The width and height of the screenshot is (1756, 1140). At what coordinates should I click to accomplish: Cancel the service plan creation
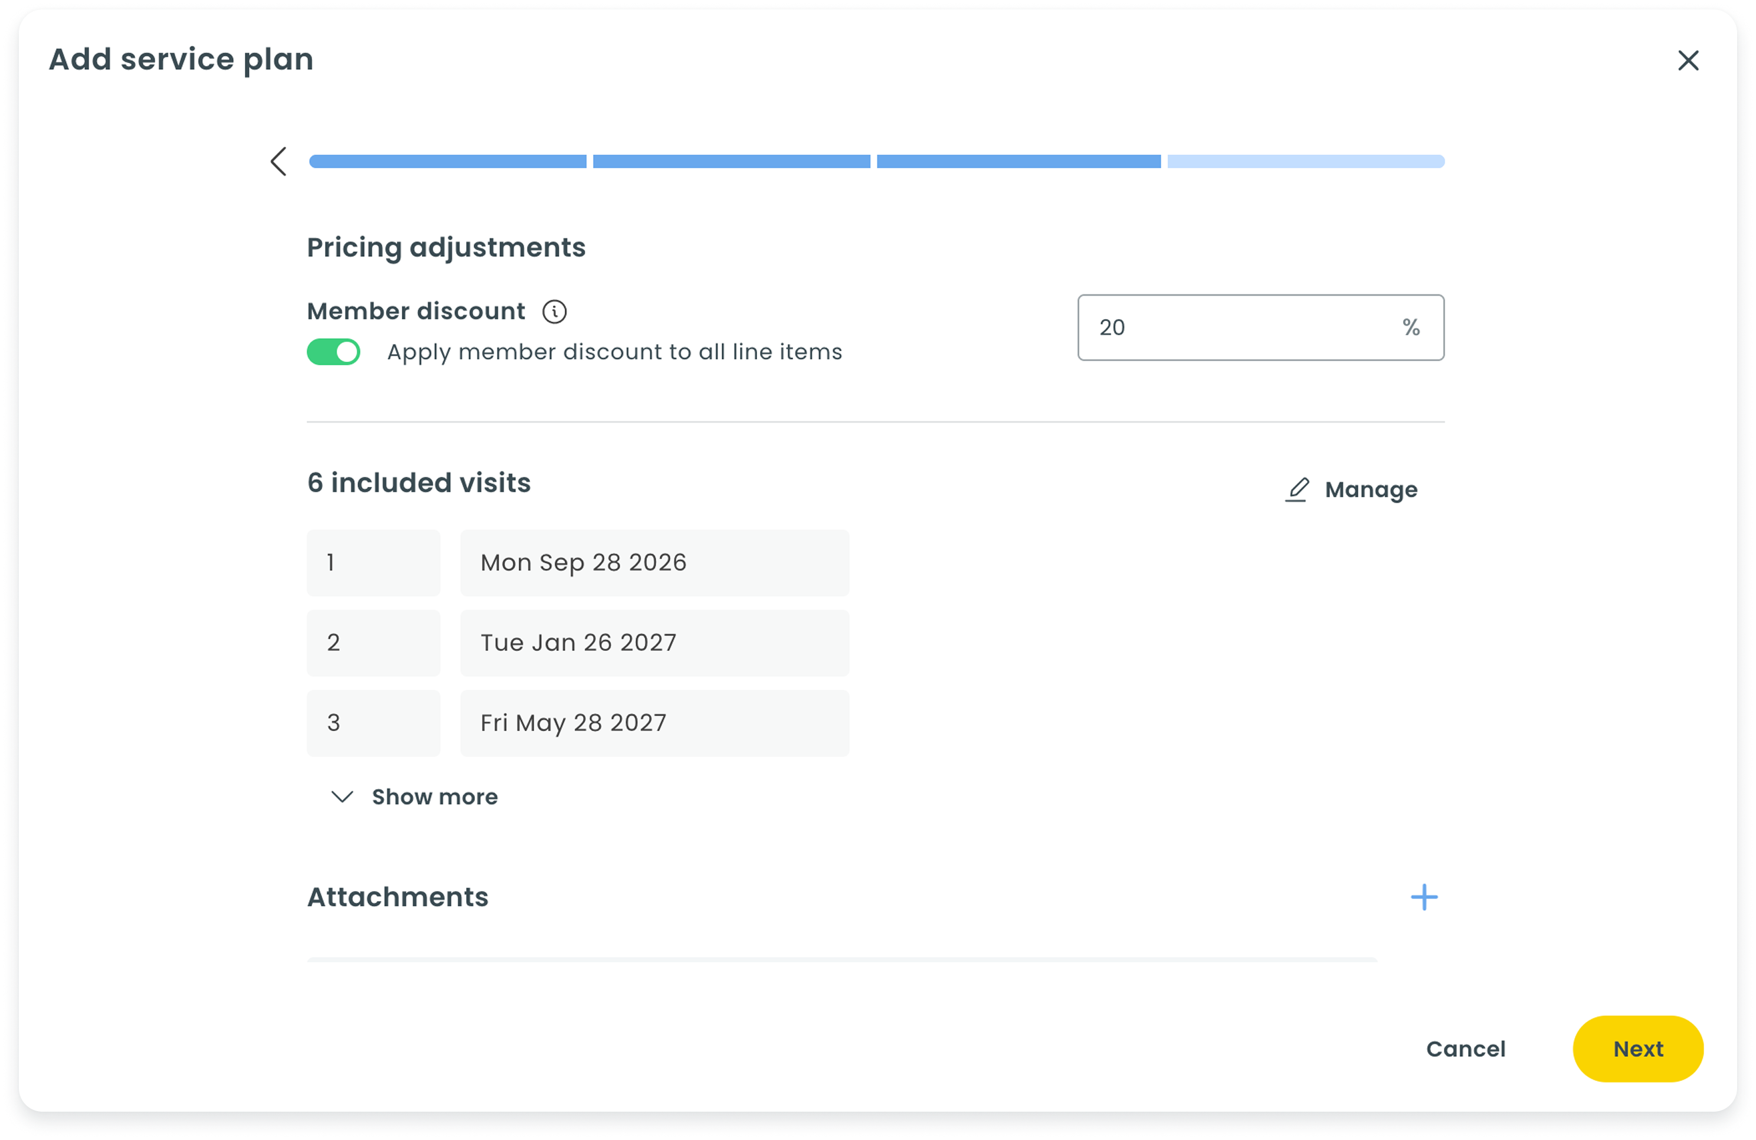click(1465, 1049)
